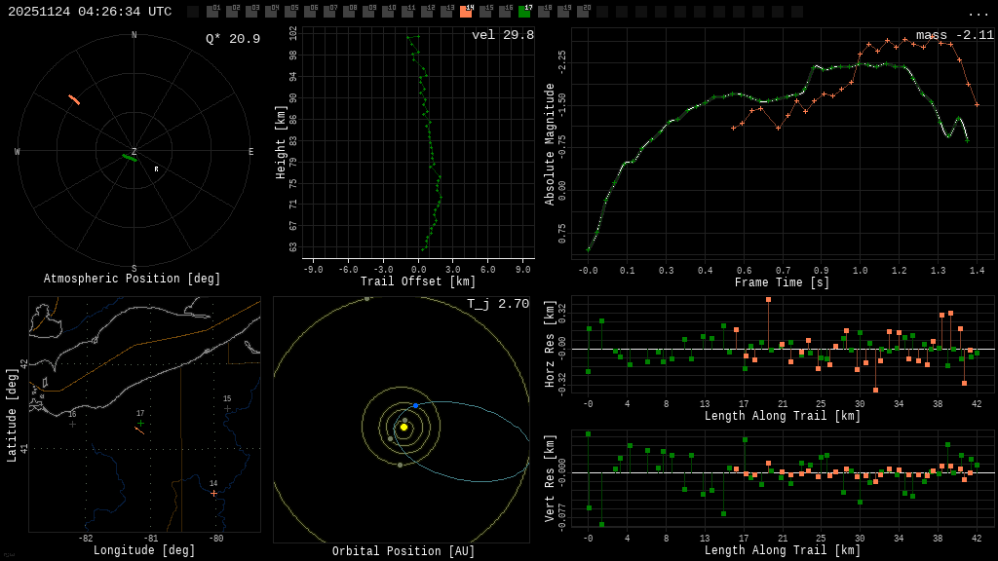Click the mass -2.11 readout
This screenshot has height=561, width=998.
[955, 35]
